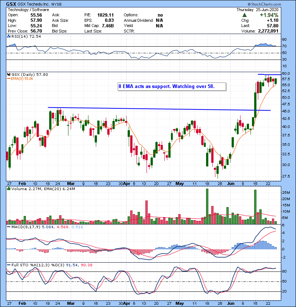This screenshot has width=296, height=307.
Task: Click the '8 EMA acts as support' annotation box
Action: (x=172, y=86)
